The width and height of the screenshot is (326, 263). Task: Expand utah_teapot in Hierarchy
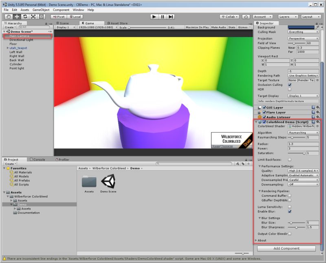(8, 48)
